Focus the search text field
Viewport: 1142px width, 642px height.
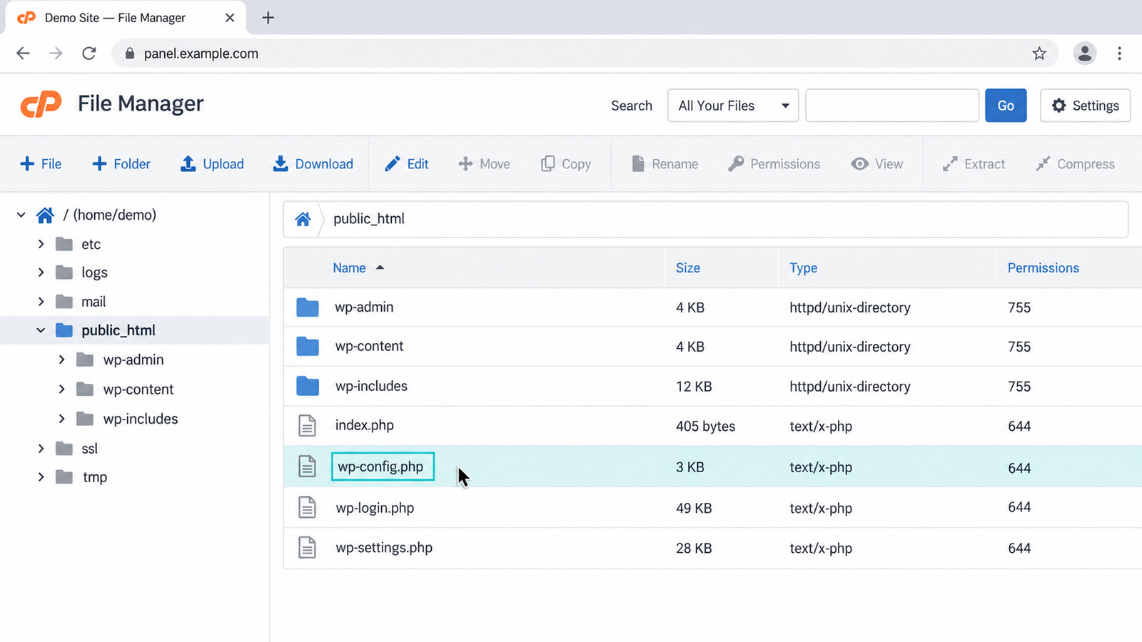tap(892, 106)
